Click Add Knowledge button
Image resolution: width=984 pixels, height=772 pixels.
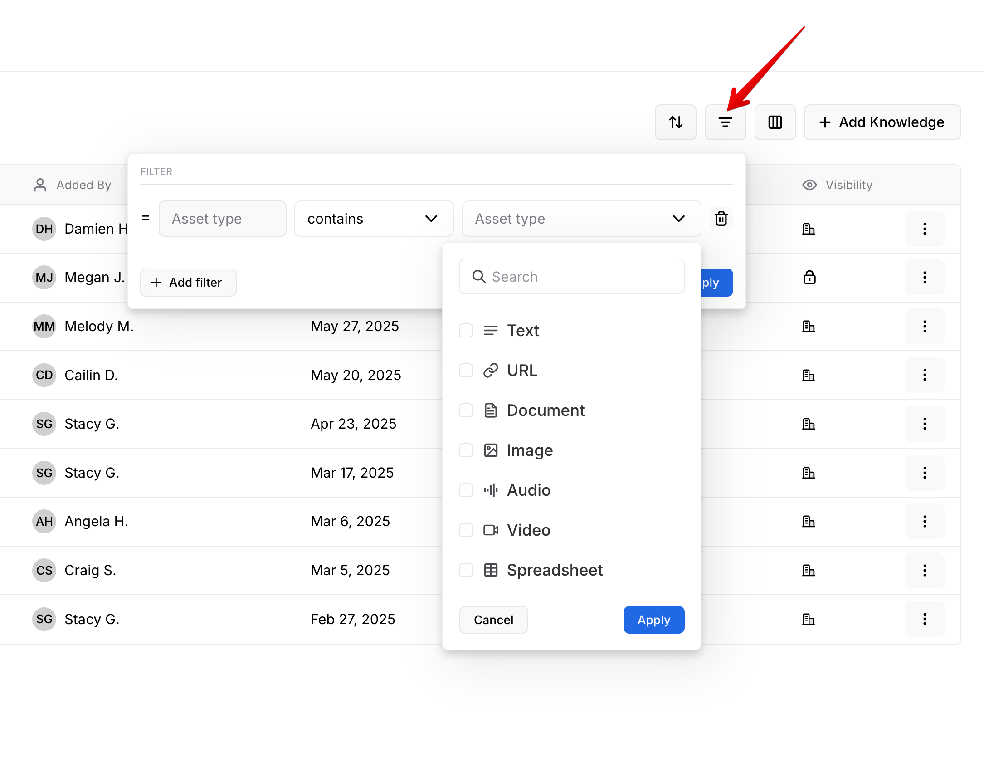pyautogui.click(x=882, y=122)
